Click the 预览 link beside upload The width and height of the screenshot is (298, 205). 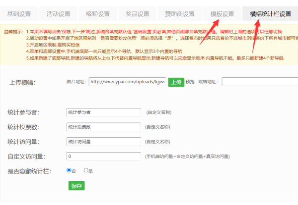click(190, 82)
